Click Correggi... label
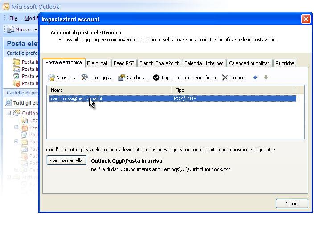Image resolution: width=329 pixels, height=225 pixels. tap(101, 78)
